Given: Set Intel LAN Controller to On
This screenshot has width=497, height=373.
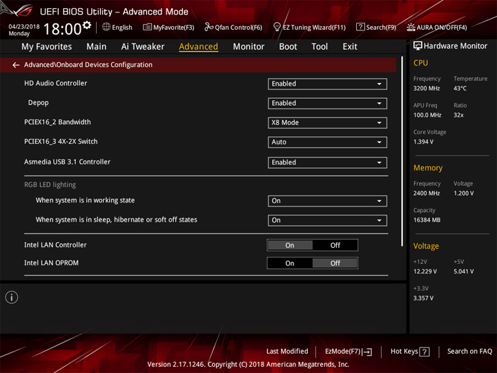Looking at the screenshot, I should (290, 245).
